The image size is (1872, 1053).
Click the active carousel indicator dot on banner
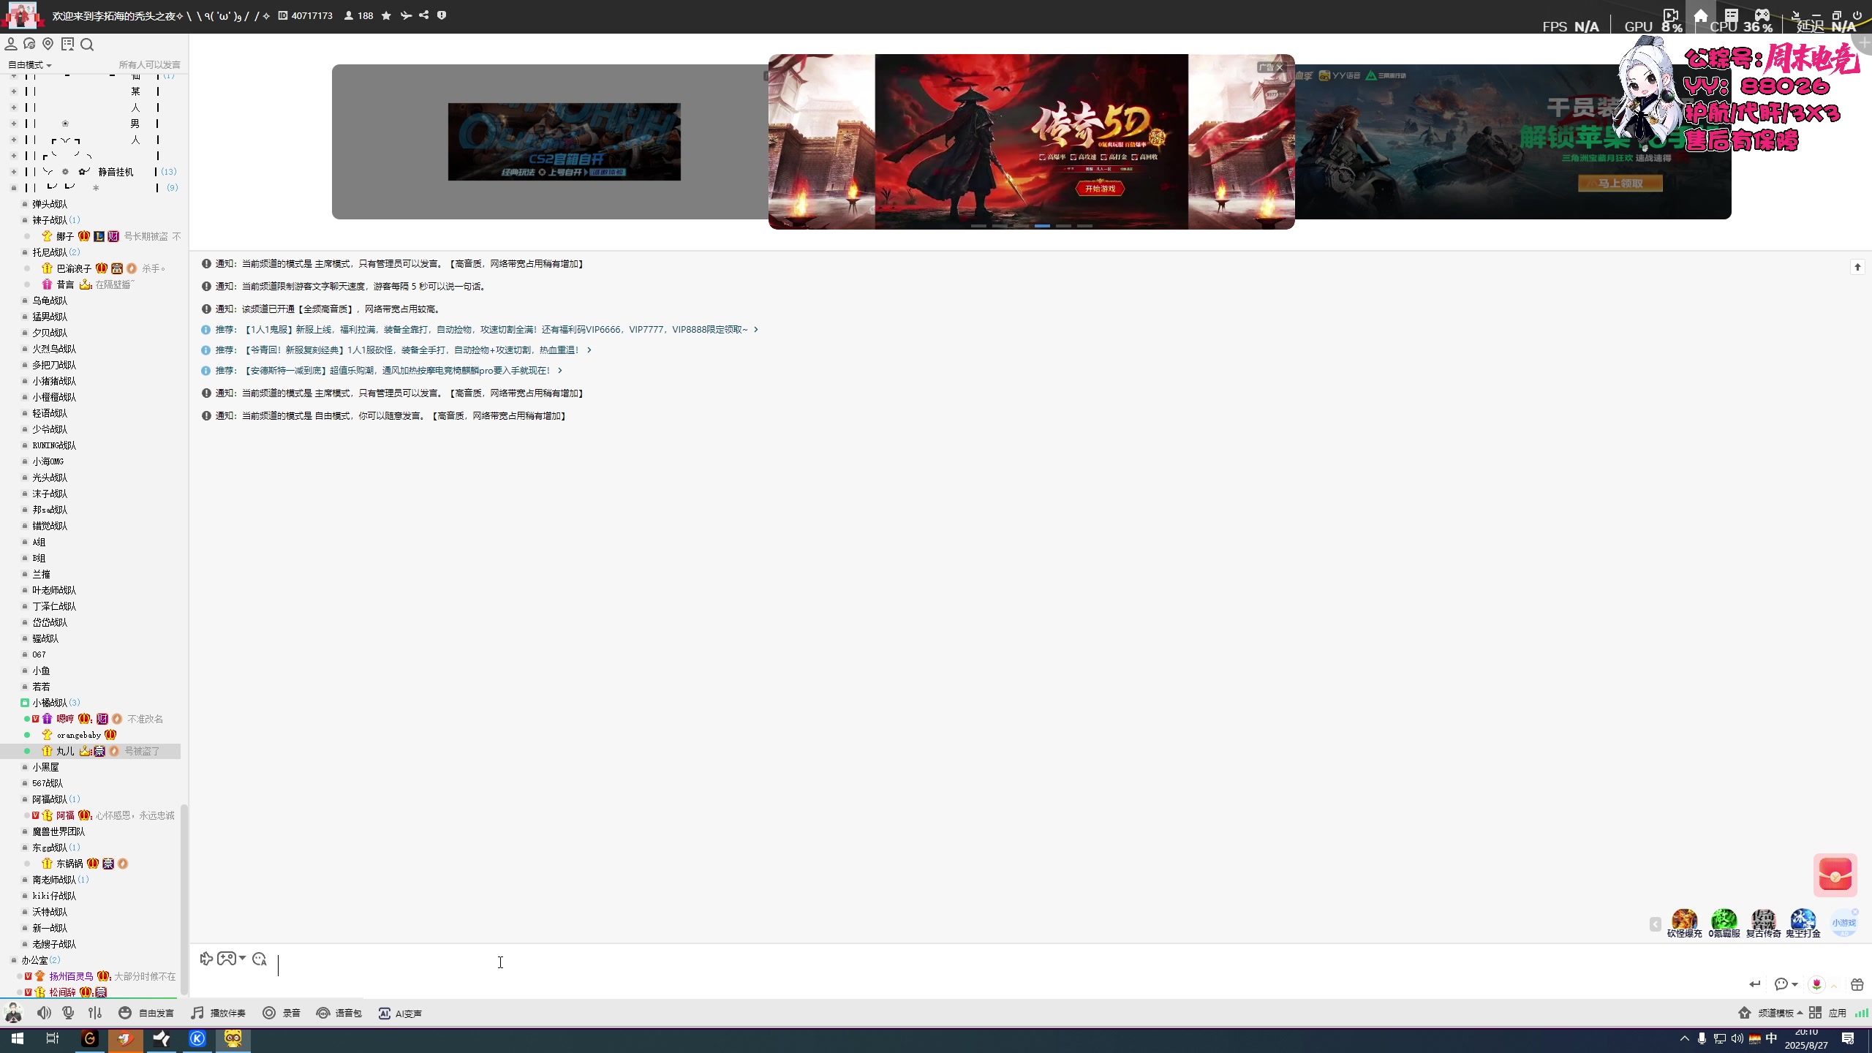(x=1042, y=226)
